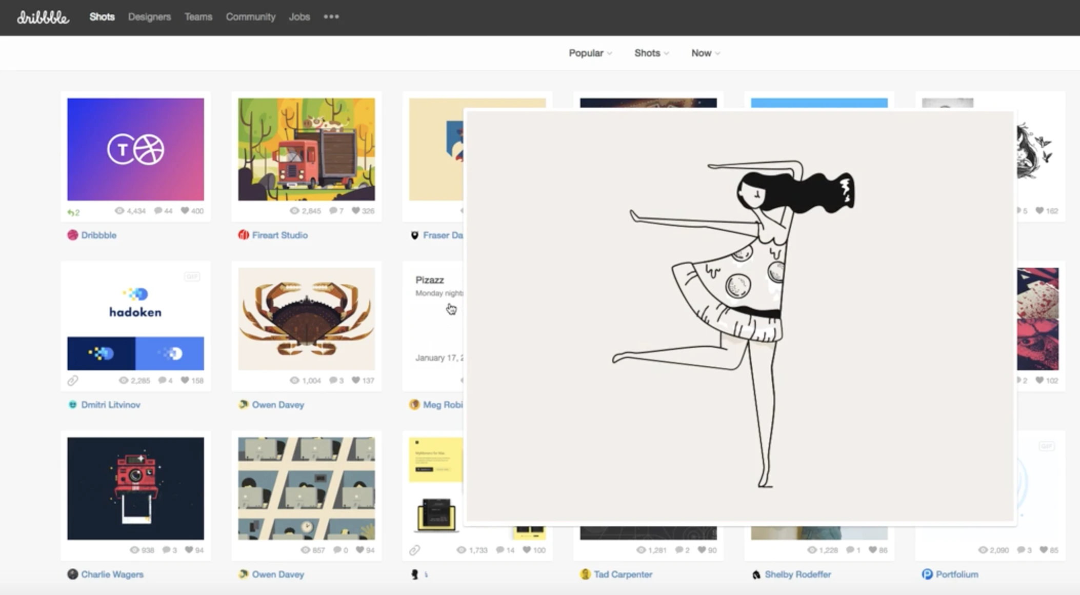Click views eye icon on Charlie Wagers shot

(x=134, y=550)
